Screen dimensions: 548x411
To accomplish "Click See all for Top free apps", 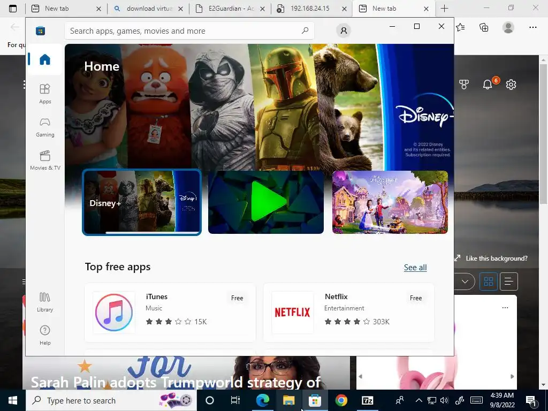I will 415,268.
